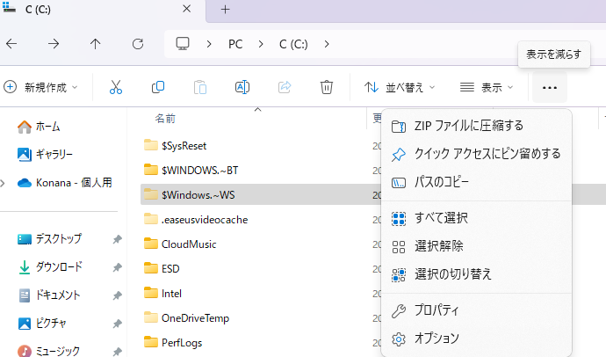The image size is (606, 357).
Task: Click C (C:) in the breadcrumb path
Action: tap(293, 44)
